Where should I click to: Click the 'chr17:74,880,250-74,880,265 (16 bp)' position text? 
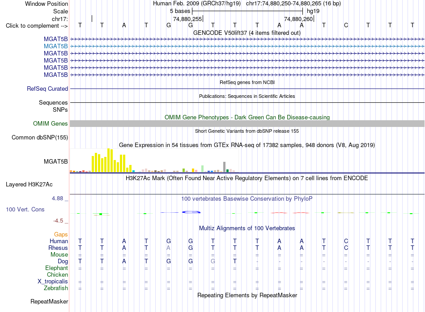point(293,4)
